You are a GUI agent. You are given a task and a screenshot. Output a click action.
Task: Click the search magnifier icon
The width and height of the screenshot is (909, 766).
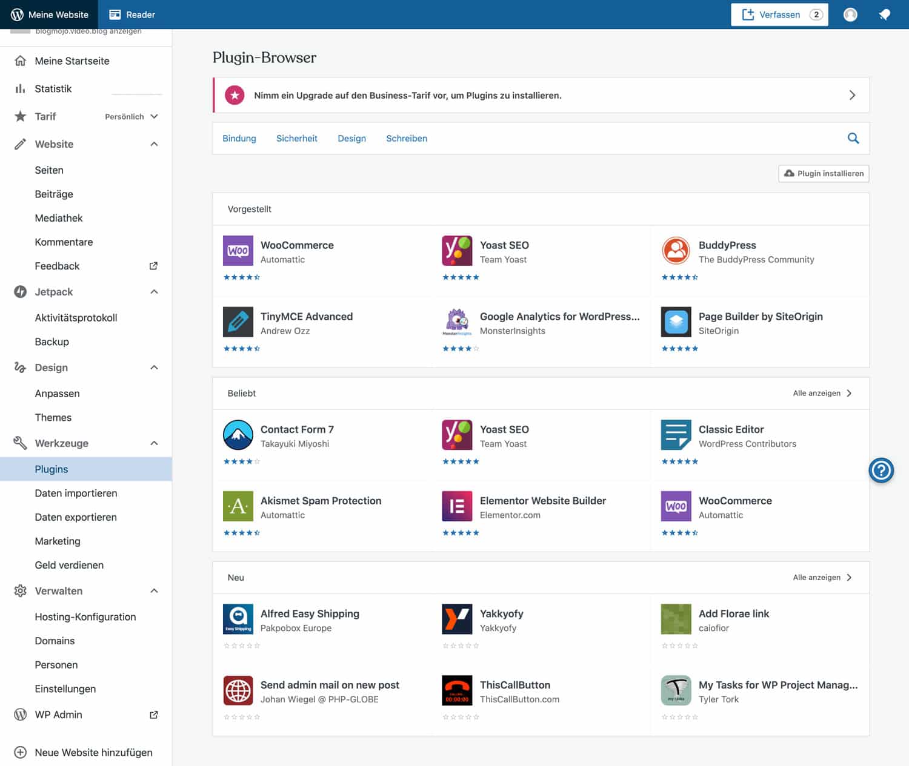tap(853, 139)
